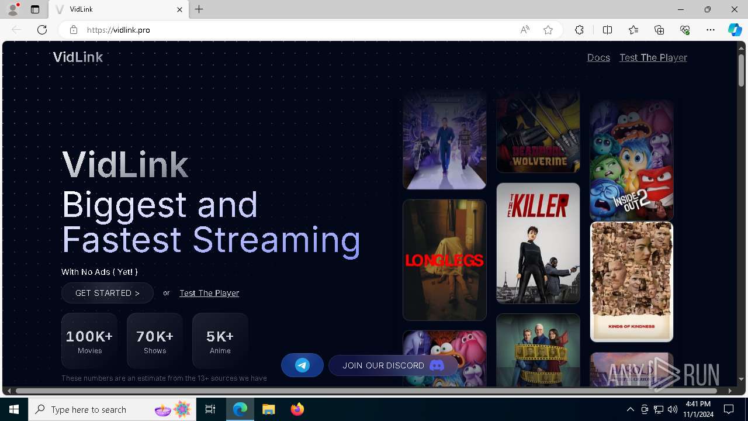Screen dimensions: 748x421
Task: Open the Windows Start menu
Action: [14, 409]
